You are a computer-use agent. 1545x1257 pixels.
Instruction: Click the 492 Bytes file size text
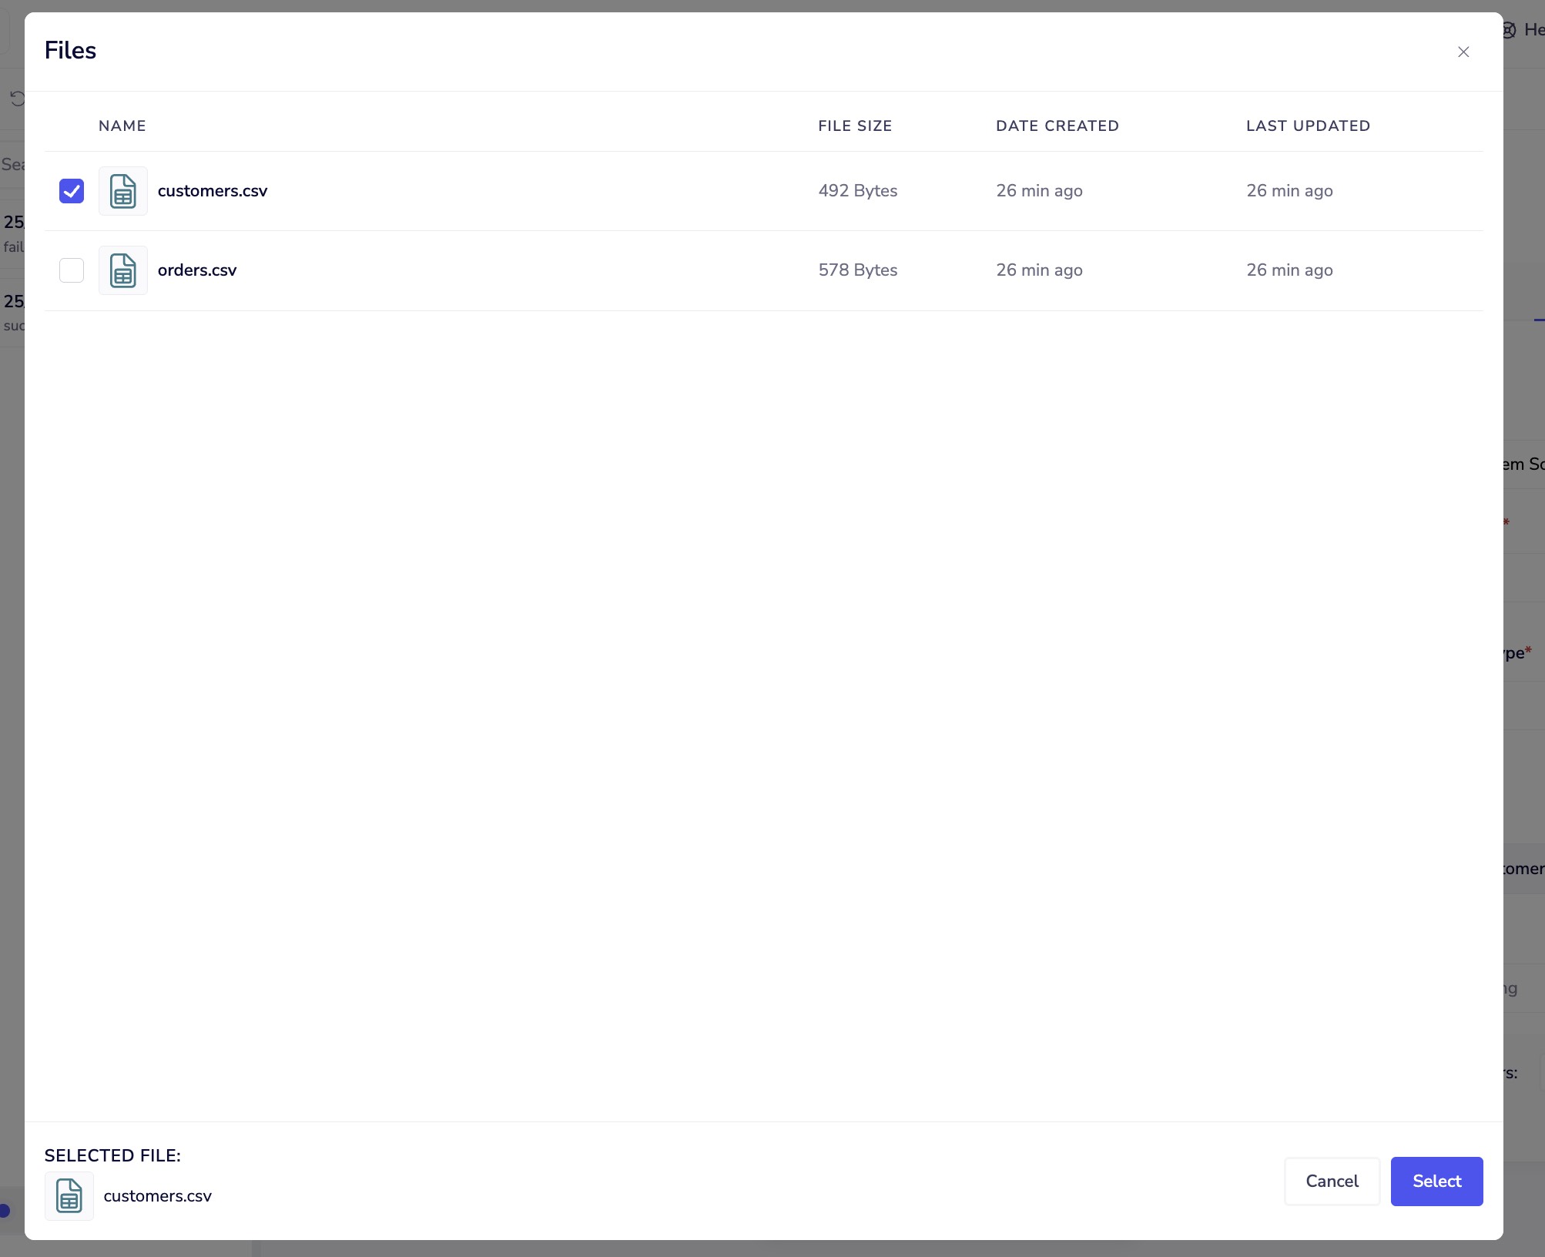click(857, 191)
